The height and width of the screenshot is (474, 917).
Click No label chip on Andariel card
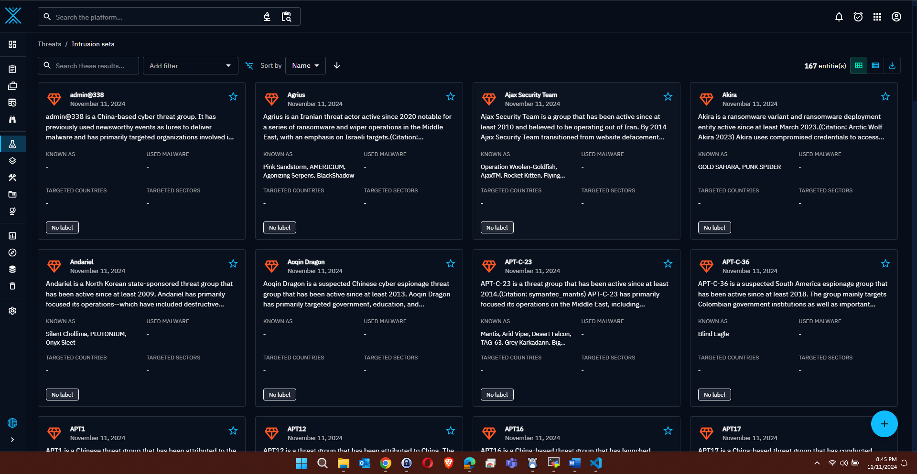[62, 395]
